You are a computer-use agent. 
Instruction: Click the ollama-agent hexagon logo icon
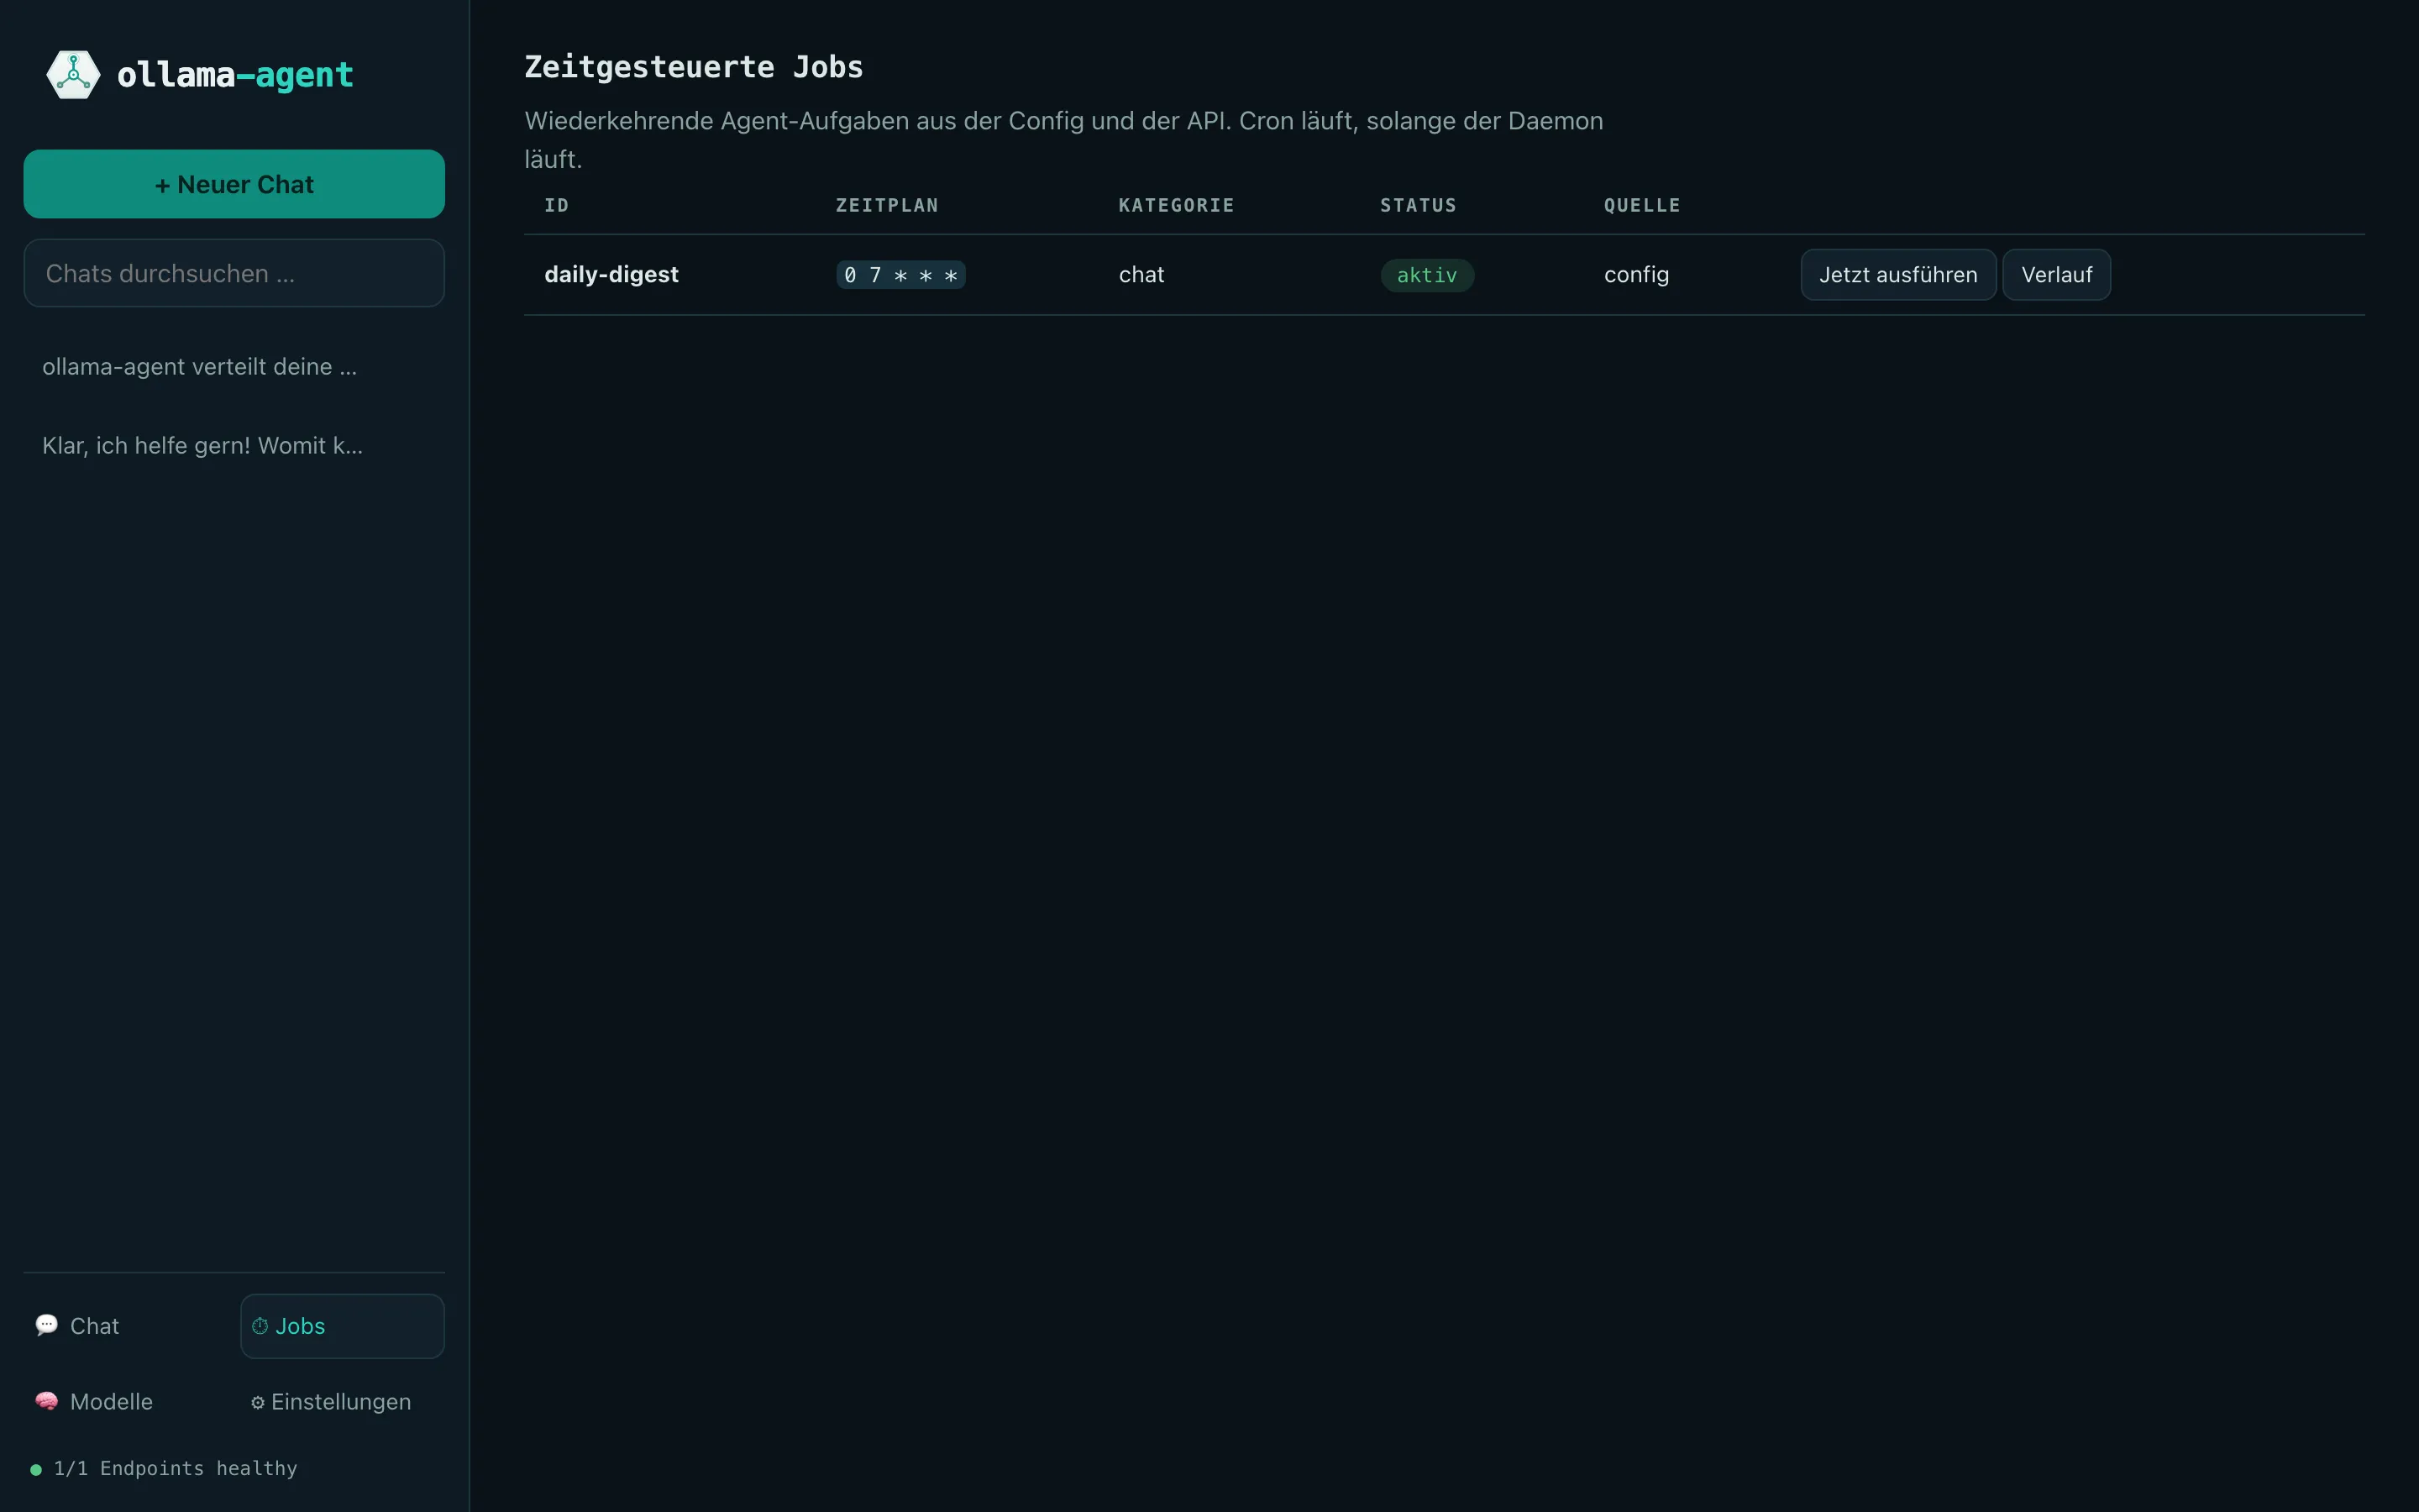click(x=73, y=75)
